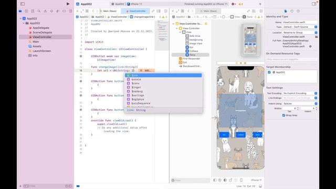Select the History inspector clock icon

[292, 11]
